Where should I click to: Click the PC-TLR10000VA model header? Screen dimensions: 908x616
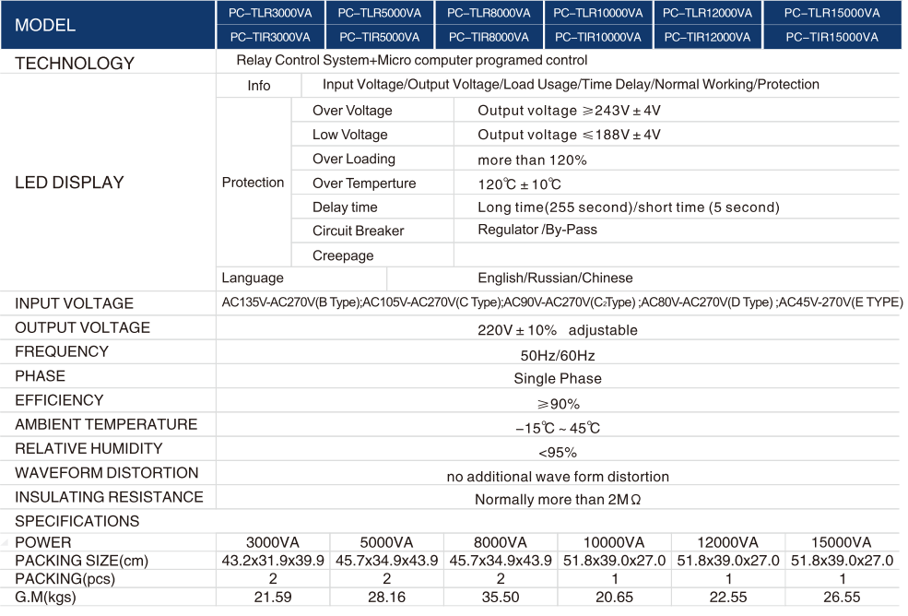coord(597,13)
